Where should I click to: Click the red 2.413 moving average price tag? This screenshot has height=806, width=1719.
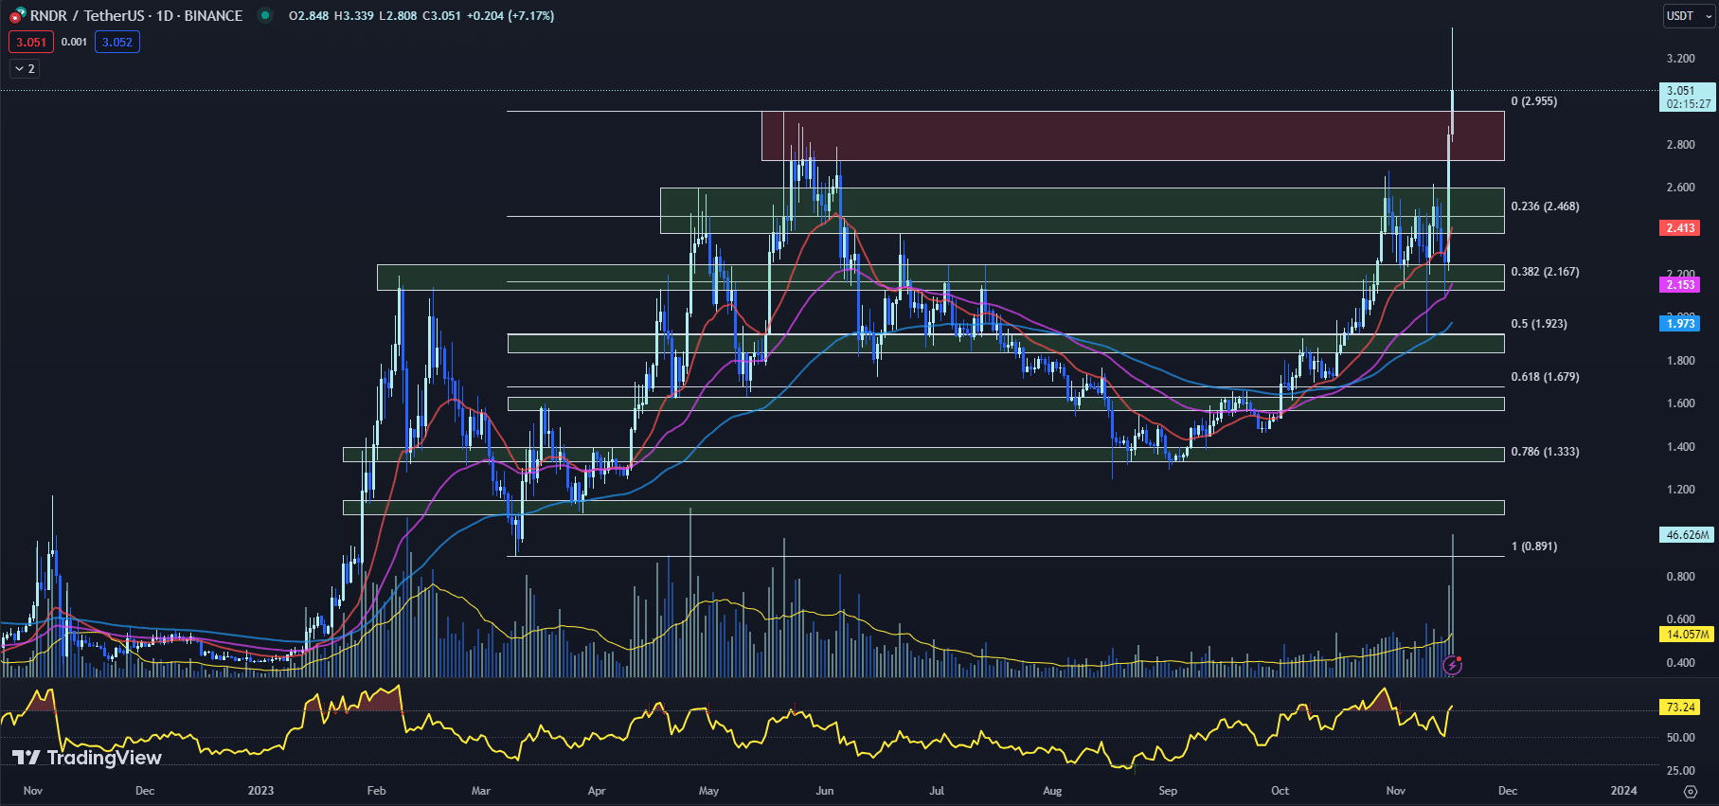click(1681, 228)
